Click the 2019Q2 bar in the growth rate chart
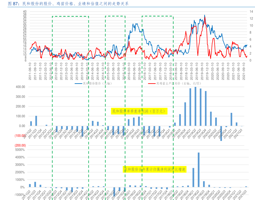255x200 pixels. click(199, 170)
